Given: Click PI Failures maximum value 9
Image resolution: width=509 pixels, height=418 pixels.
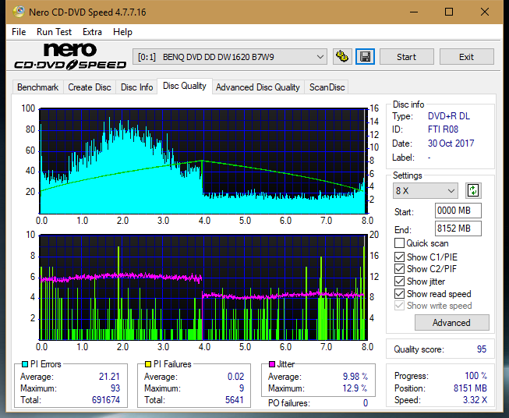Looking at the screenshot, I should [242, 388].
